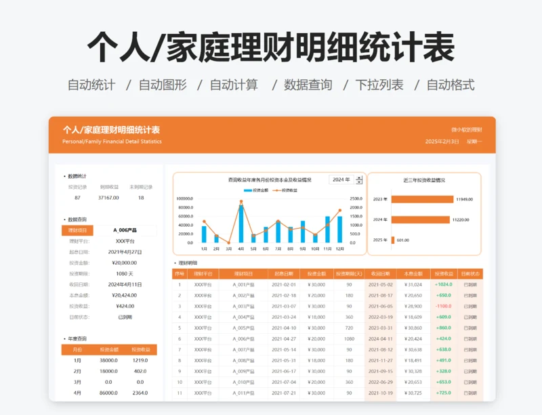Select the A_001产品 cell in row 1
Screen dimensions: 542x415
[244, 284]
